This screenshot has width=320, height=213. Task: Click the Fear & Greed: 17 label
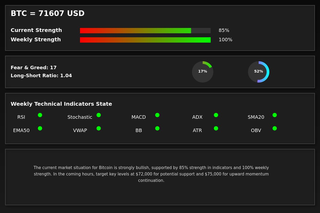coord(34,68)
